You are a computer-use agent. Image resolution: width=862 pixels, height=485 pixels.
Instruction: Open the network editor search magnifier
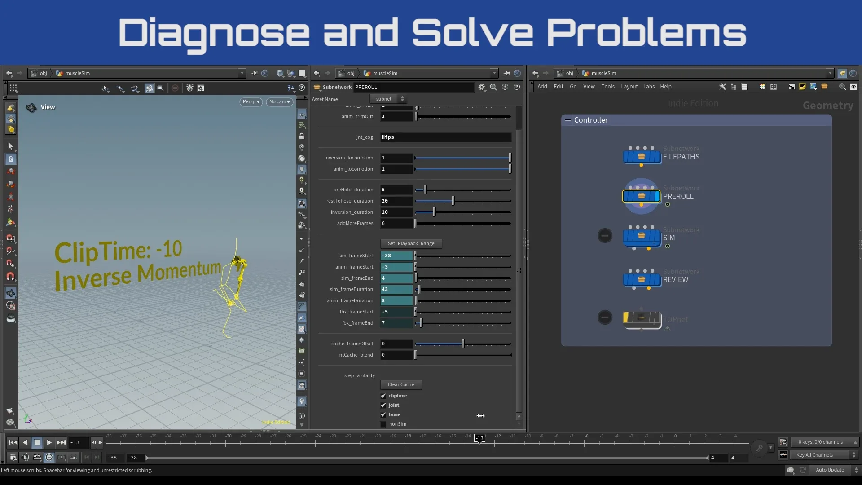[843, 87]
